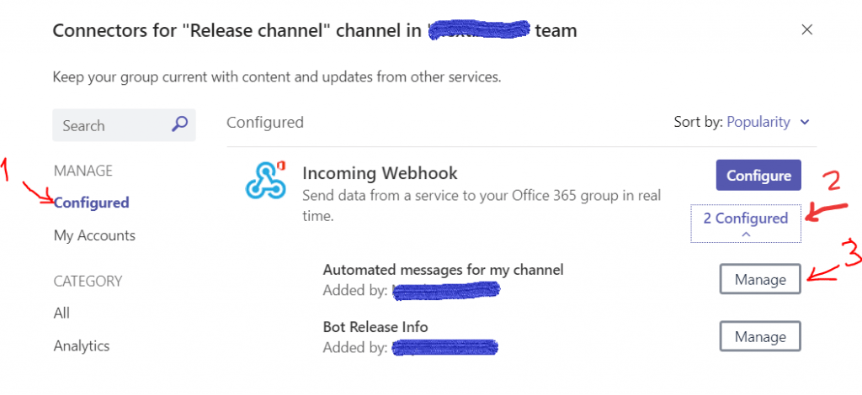Select Configured under Manage
862x395 pixels.
coord(91,203)
